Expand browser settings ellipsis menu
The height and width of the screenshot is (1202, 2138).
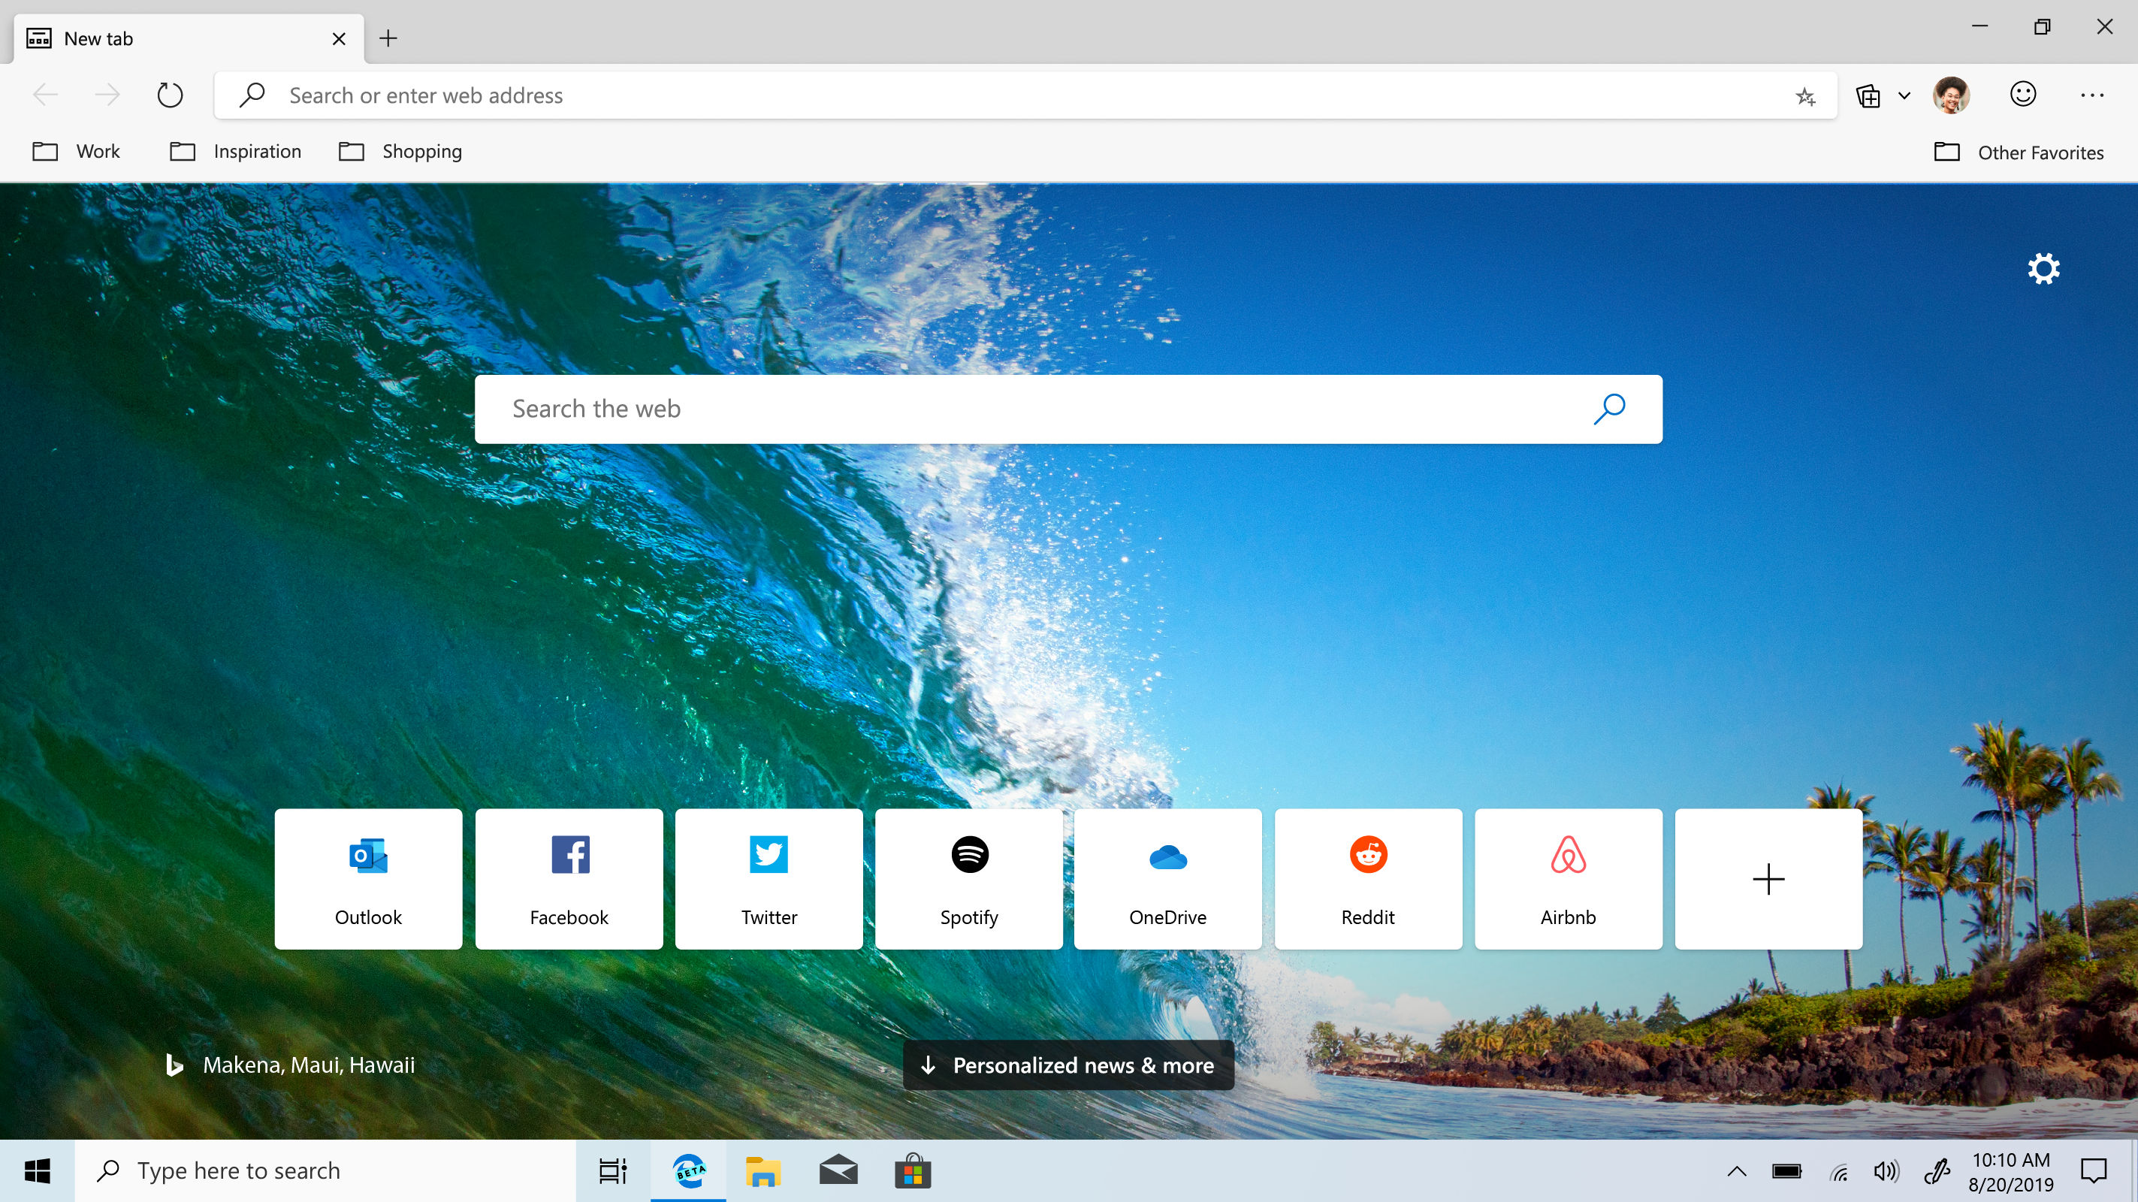tap(2092, 95)
